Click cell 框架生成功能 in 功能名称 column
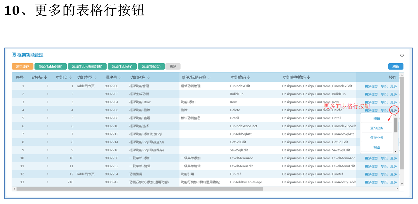The height and width of the screenshot is (204, 418). point(139,94)
